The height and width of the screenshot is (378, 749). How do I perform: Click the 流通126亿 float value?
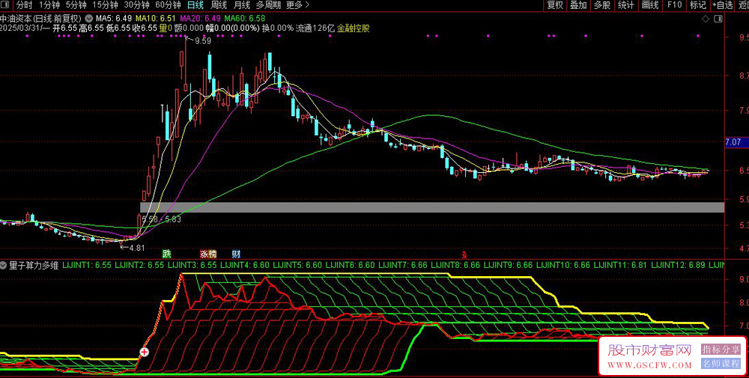point(315,28)
